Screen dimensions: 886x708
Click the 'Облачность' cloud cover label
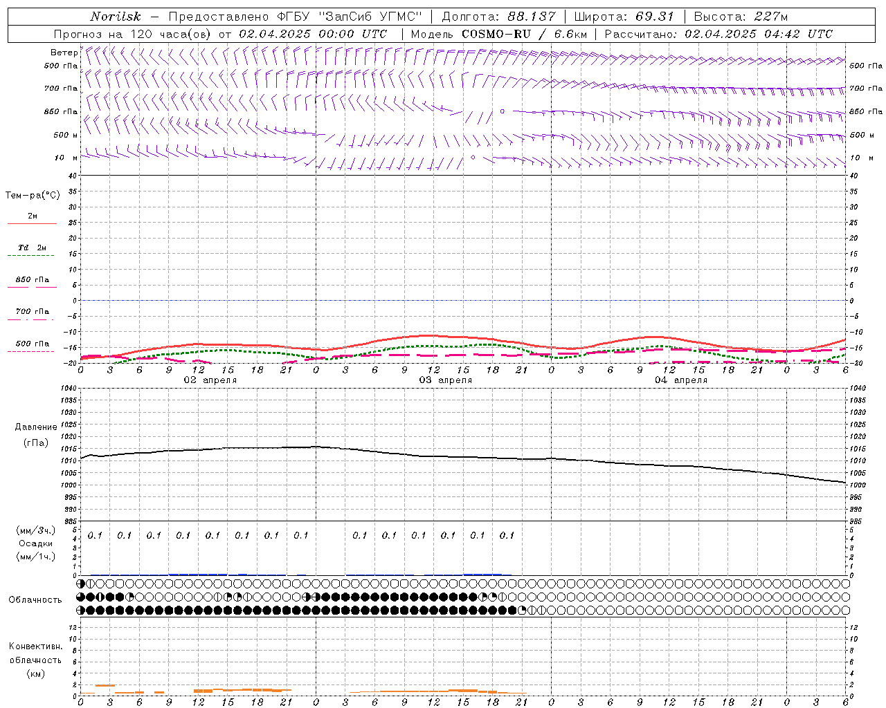(x=35, y=600)
